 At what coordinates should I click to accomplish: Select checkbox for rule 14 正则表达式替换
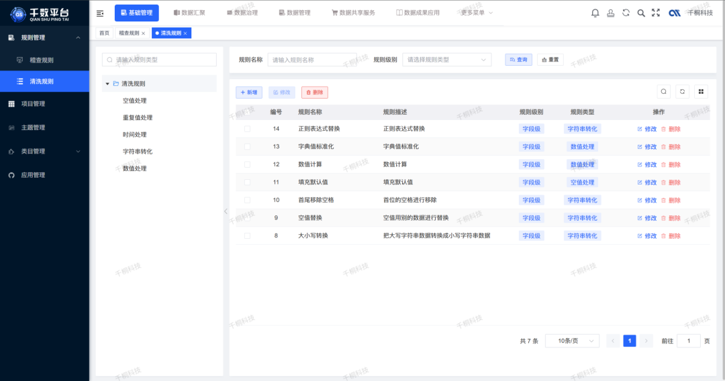tap(247, 129)
